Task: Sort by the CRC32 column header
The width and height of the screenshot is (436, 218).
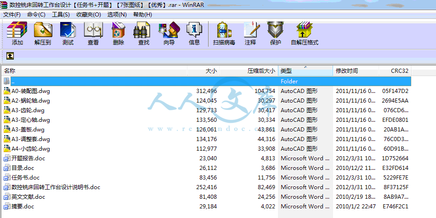Action: [x=395, y=71]
